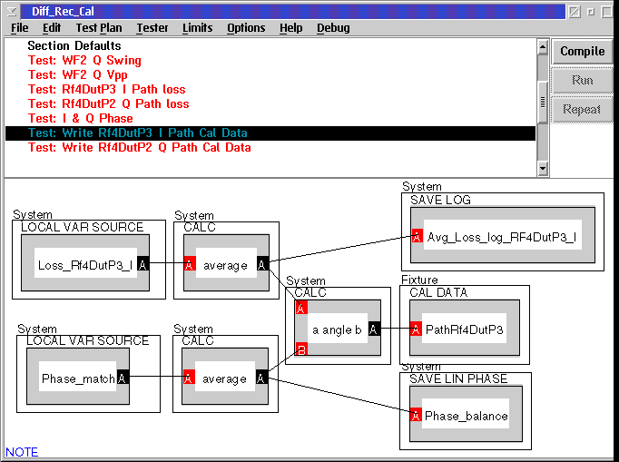The width and height of the screenshot is (619, 462).
Task: Select the upper average calc field
Action: click(x=226, y=263)
